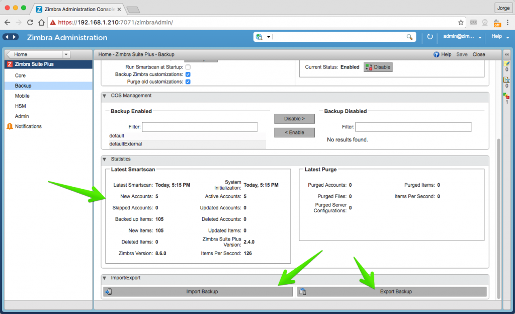Image resolution: width=515 pixels, height=314 pixels.
Task: Select the 'defaultExternal' COS entry
Action: point(187,144)
